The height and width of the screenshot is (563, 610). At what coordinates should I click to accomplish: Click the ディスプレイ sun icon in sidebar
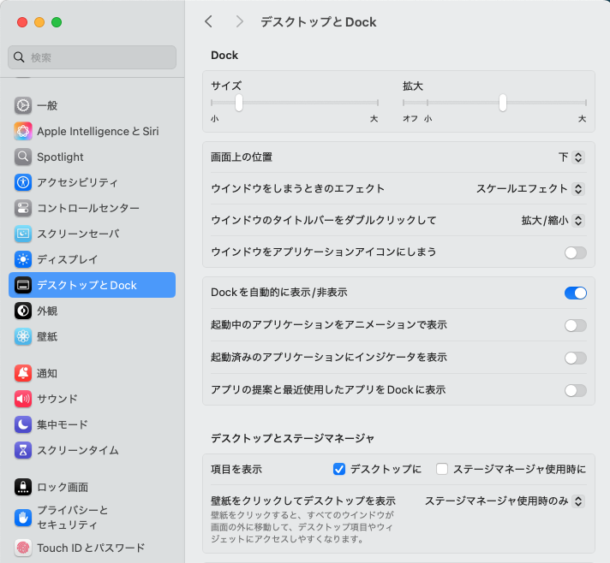coord(23,259)
